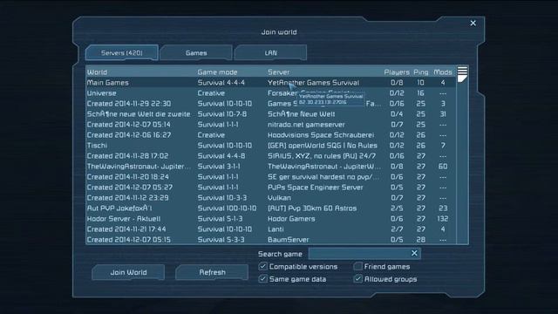The height and width of the screenshot is (314, 558).
Task: Click server PJPs Space Engineer Server
Action: tap(316, 188)
